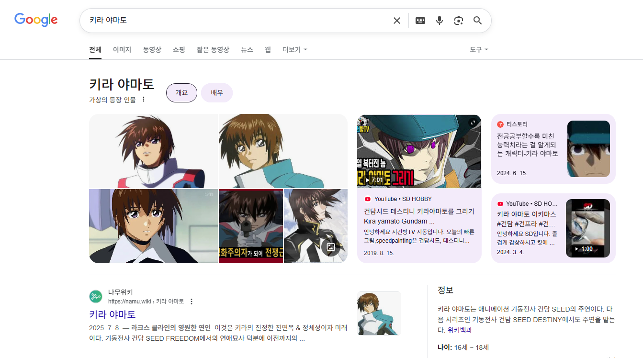This screenshot has width=643, height=358.
Task: Select the 전체 search tab
Action: coord(95,50)
